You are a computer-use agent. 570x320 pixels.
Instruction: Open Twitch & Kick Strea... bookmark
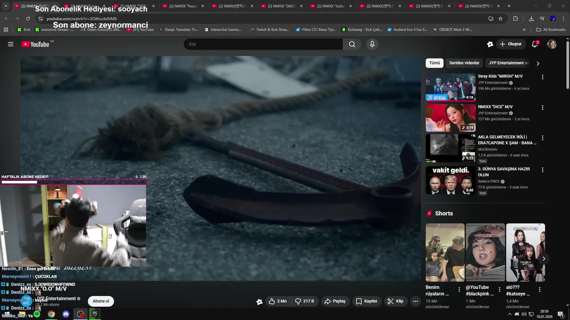pyautogui.click(x=269, y=30)
